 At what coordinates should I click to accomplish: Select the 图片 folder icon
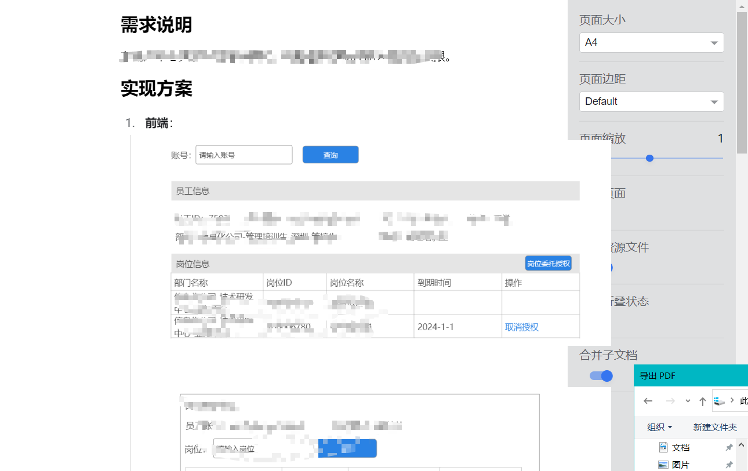tap(663, 465)
